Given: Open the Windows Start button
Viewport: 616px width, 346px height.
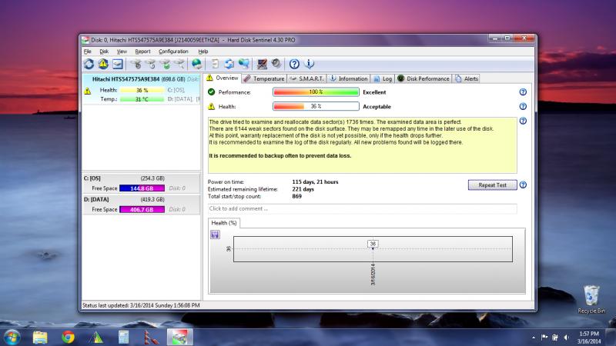Looking at the screenshot, I should (12, 338).
